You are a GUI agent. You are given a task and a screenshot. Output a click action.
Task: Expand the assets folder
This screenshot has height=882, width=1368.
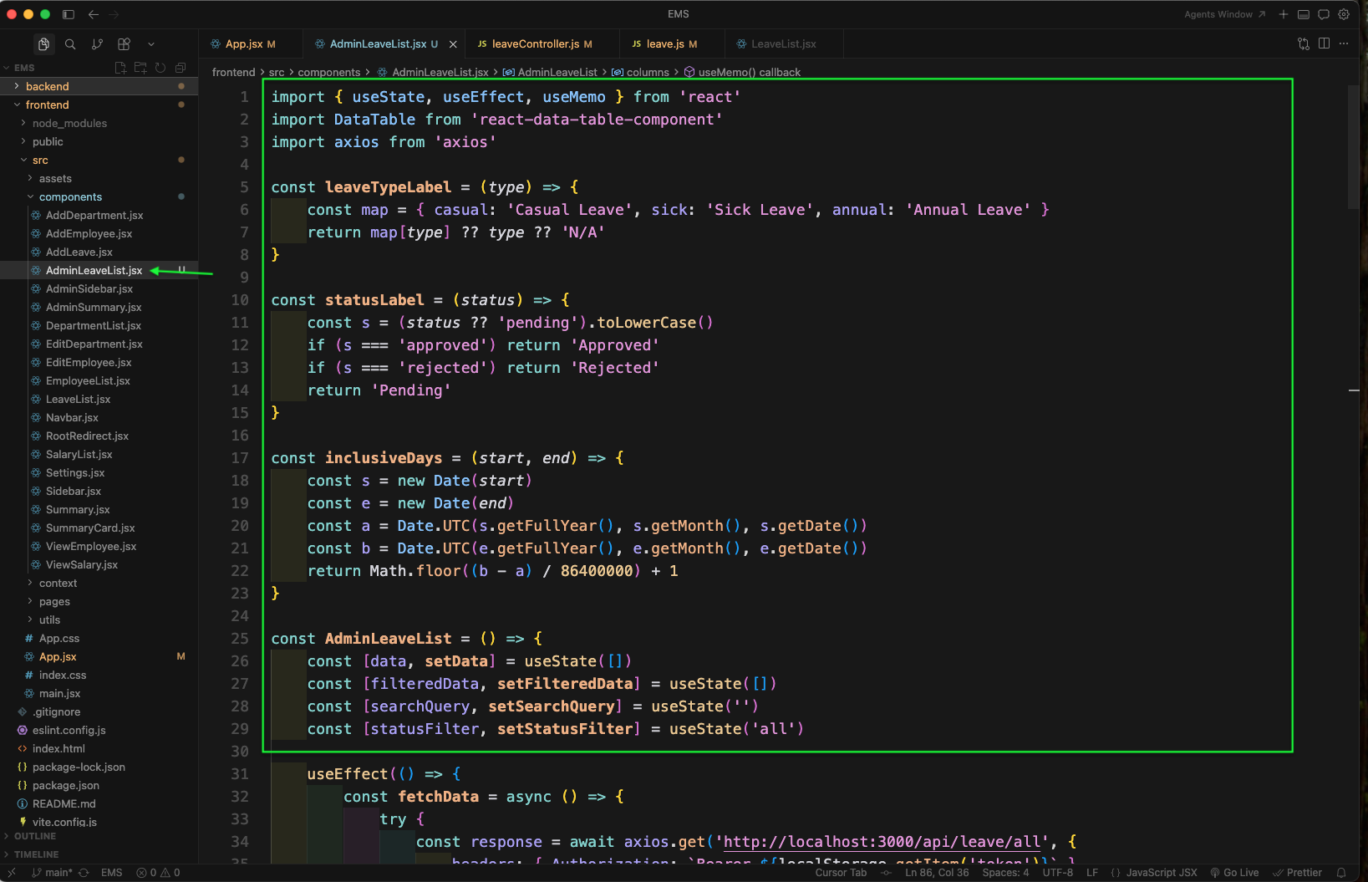coord(99,178)
